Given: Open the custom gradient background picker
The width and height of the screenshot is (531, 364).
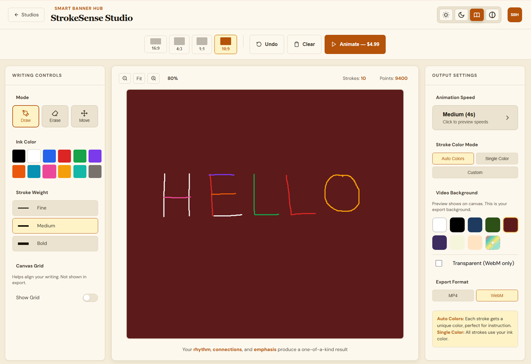Looking at the screenshot, I should pyautogui.click(x=493, y=243).
